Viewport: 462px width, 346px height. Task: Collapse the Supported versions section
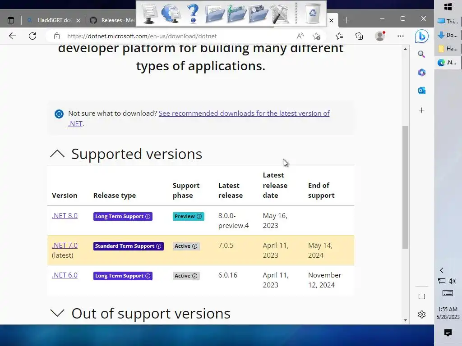pyautogui.click(x=57, y=154)
